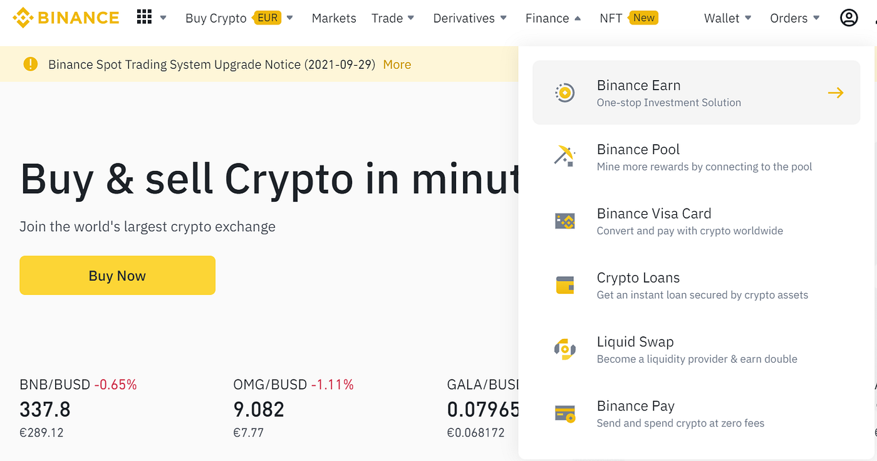
Task: Open the apps grid icon
Action: (145, 18)
